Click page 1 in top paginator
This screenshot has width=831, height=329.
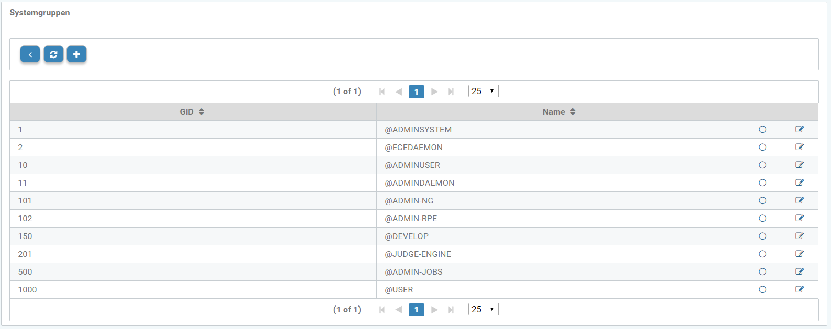click(416, 92)
